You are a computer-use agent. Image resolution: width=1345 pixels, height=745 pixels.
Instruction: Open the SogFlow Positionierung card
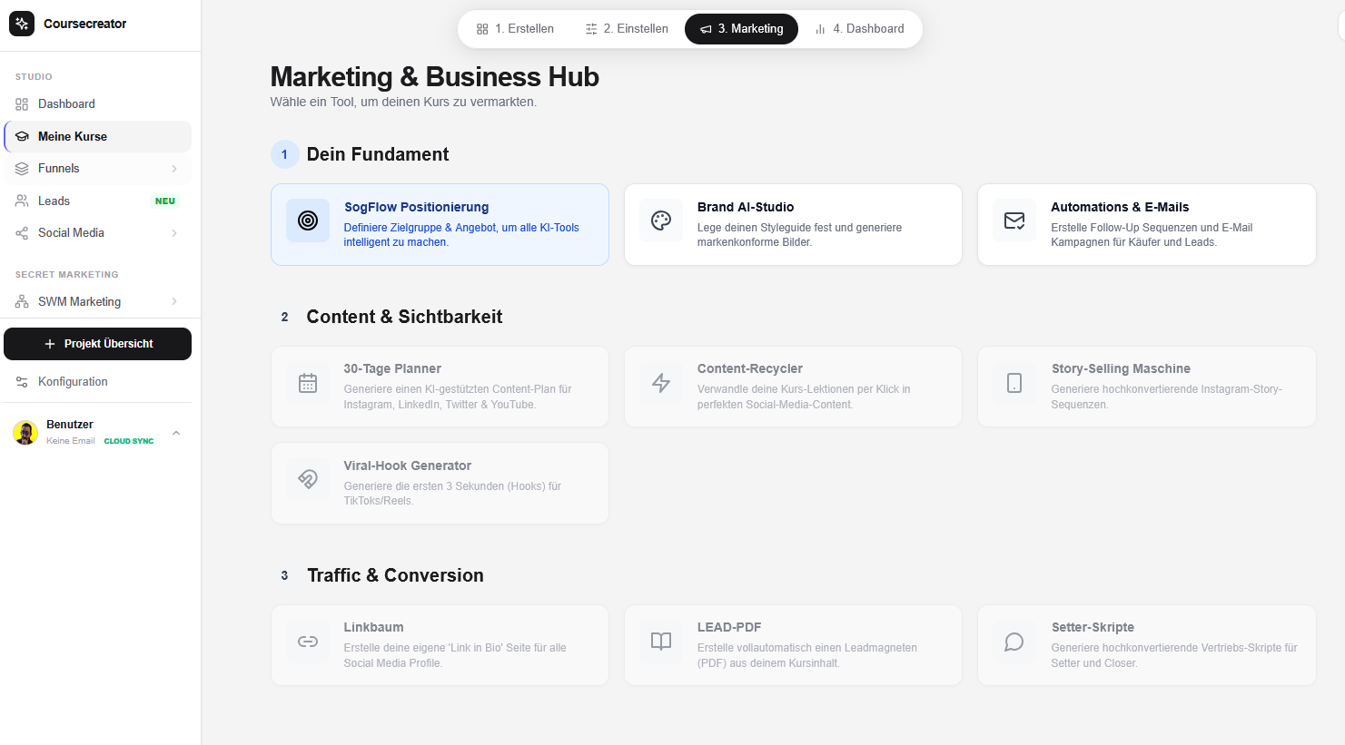tap(440, 224)
